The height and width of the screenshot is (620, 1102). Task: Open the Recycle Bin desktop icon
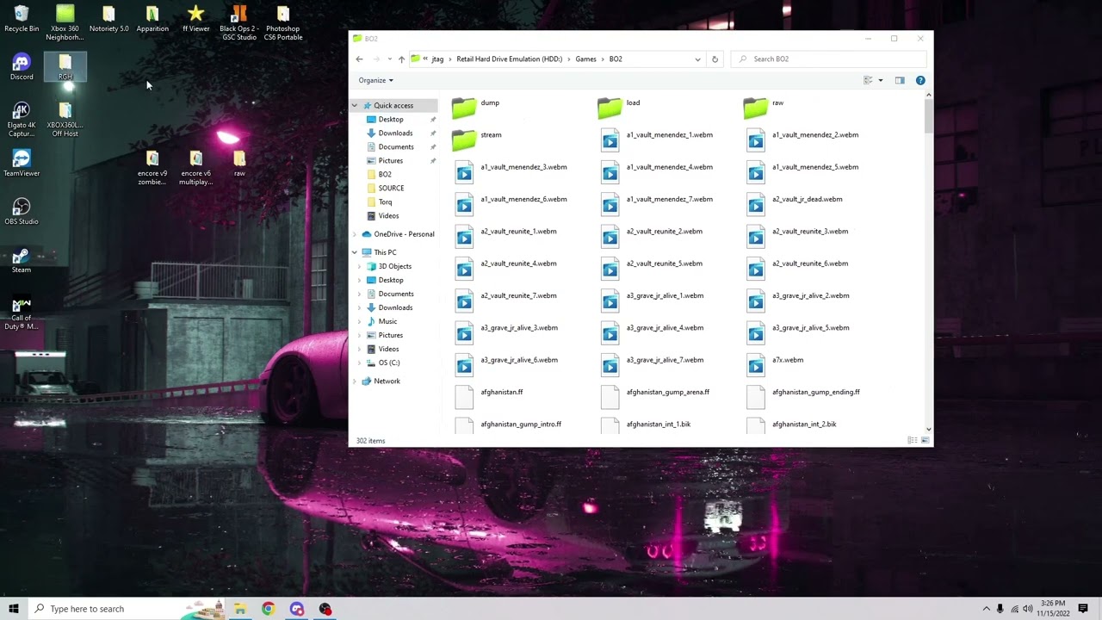(22, 19)
